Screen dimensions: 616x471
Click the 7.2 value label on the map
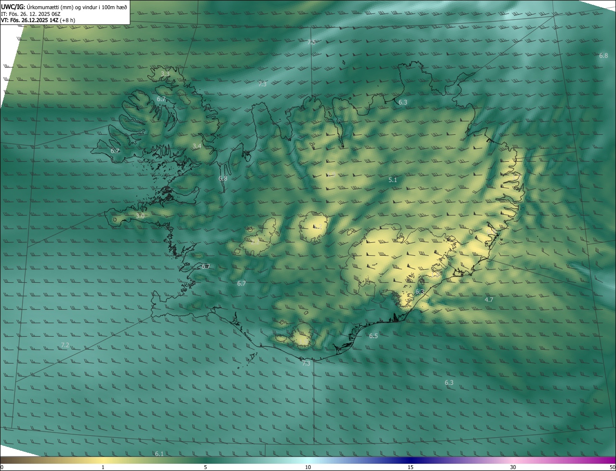[65, 345]
